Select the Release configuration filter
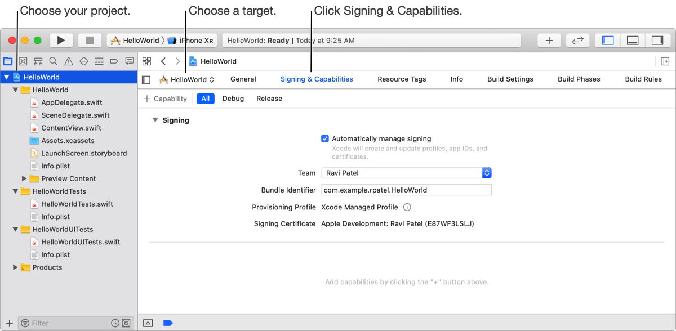The width and height of the screenshot is (676, 331). click(269, 99)
